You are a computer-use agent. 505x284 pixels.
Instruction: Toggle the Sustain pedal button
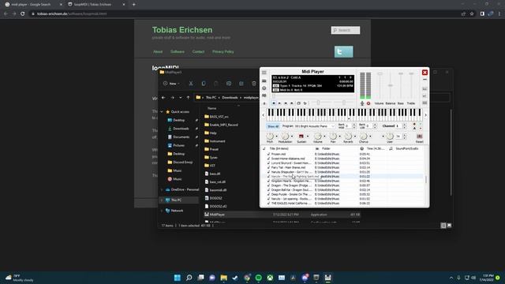pos(301,136)
